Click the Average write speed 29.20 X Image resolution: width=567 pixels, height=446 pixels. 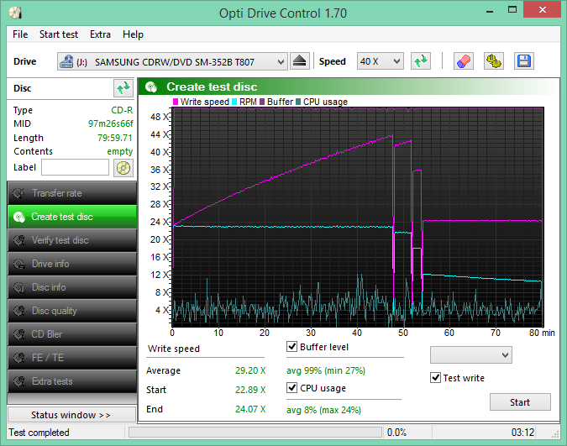[x=250, y=370]
